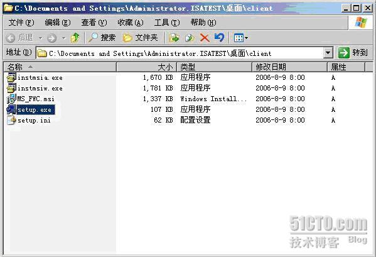Click the Move To folder icon

pos(175,38)
